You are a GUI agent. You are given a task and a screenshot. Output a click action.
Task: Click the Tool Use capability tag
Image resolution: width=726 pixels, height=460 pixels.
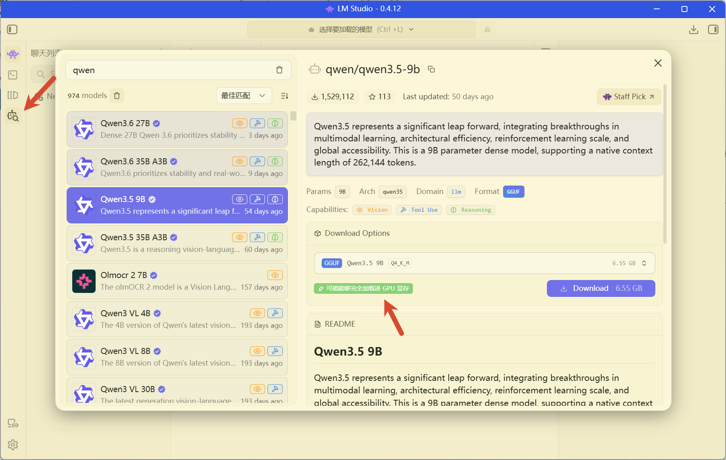419,210
